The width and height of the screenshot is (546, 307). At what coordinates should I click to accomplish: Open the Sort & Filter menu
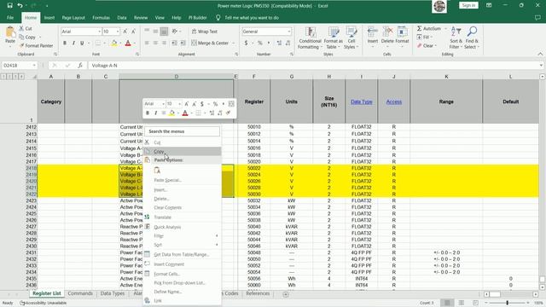(x=456, y=38)
